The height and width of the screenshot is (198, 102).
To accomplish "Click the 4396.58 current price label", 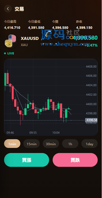I will point(91,120).
